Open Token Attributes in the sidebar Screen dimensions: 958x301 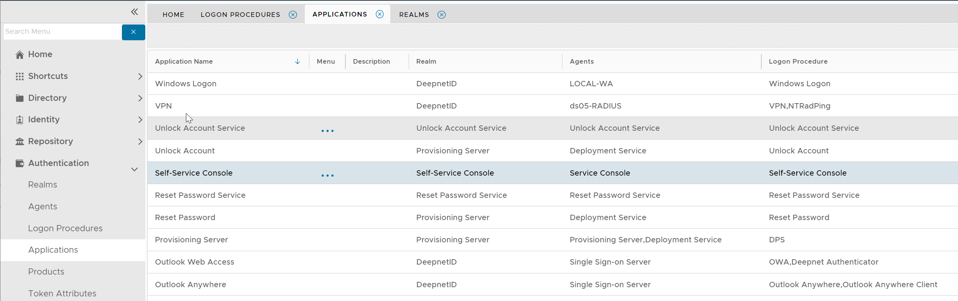(62, 293)
